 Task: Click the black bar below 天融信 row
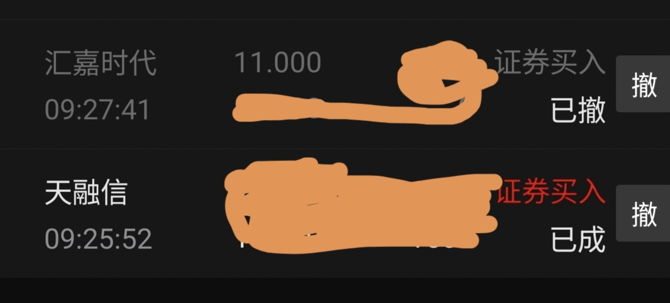(x=335, y=291)
